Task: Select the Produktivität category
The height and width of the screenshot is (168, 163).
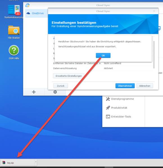Action: (x=117, y=108)
